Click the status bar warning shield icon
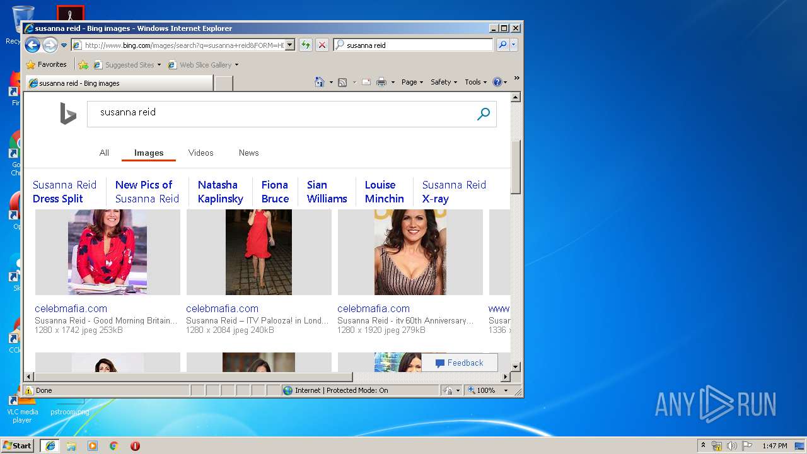This screenshot has width=807, height=454. [x=29, y=390]
